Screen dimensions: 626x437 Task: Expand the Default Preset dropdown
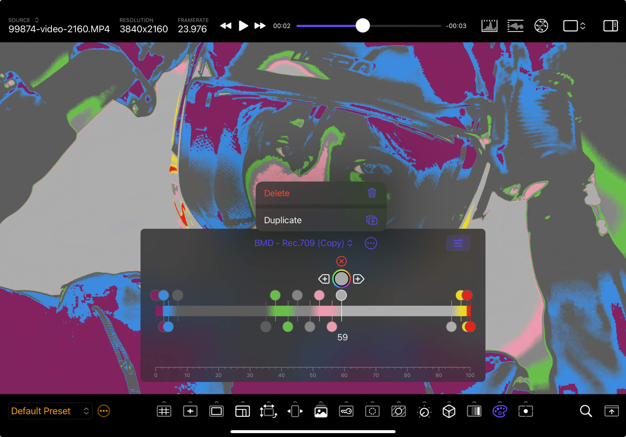(50, 411)
